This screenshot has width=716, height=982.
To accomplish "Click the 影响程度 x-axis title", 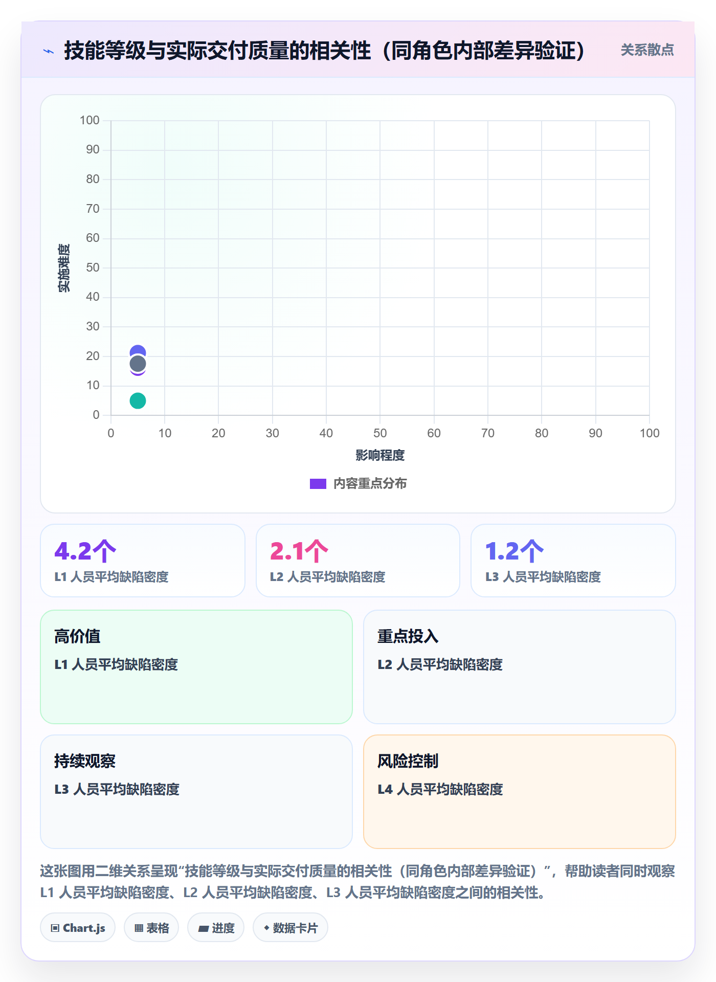I will click(380, 455).
